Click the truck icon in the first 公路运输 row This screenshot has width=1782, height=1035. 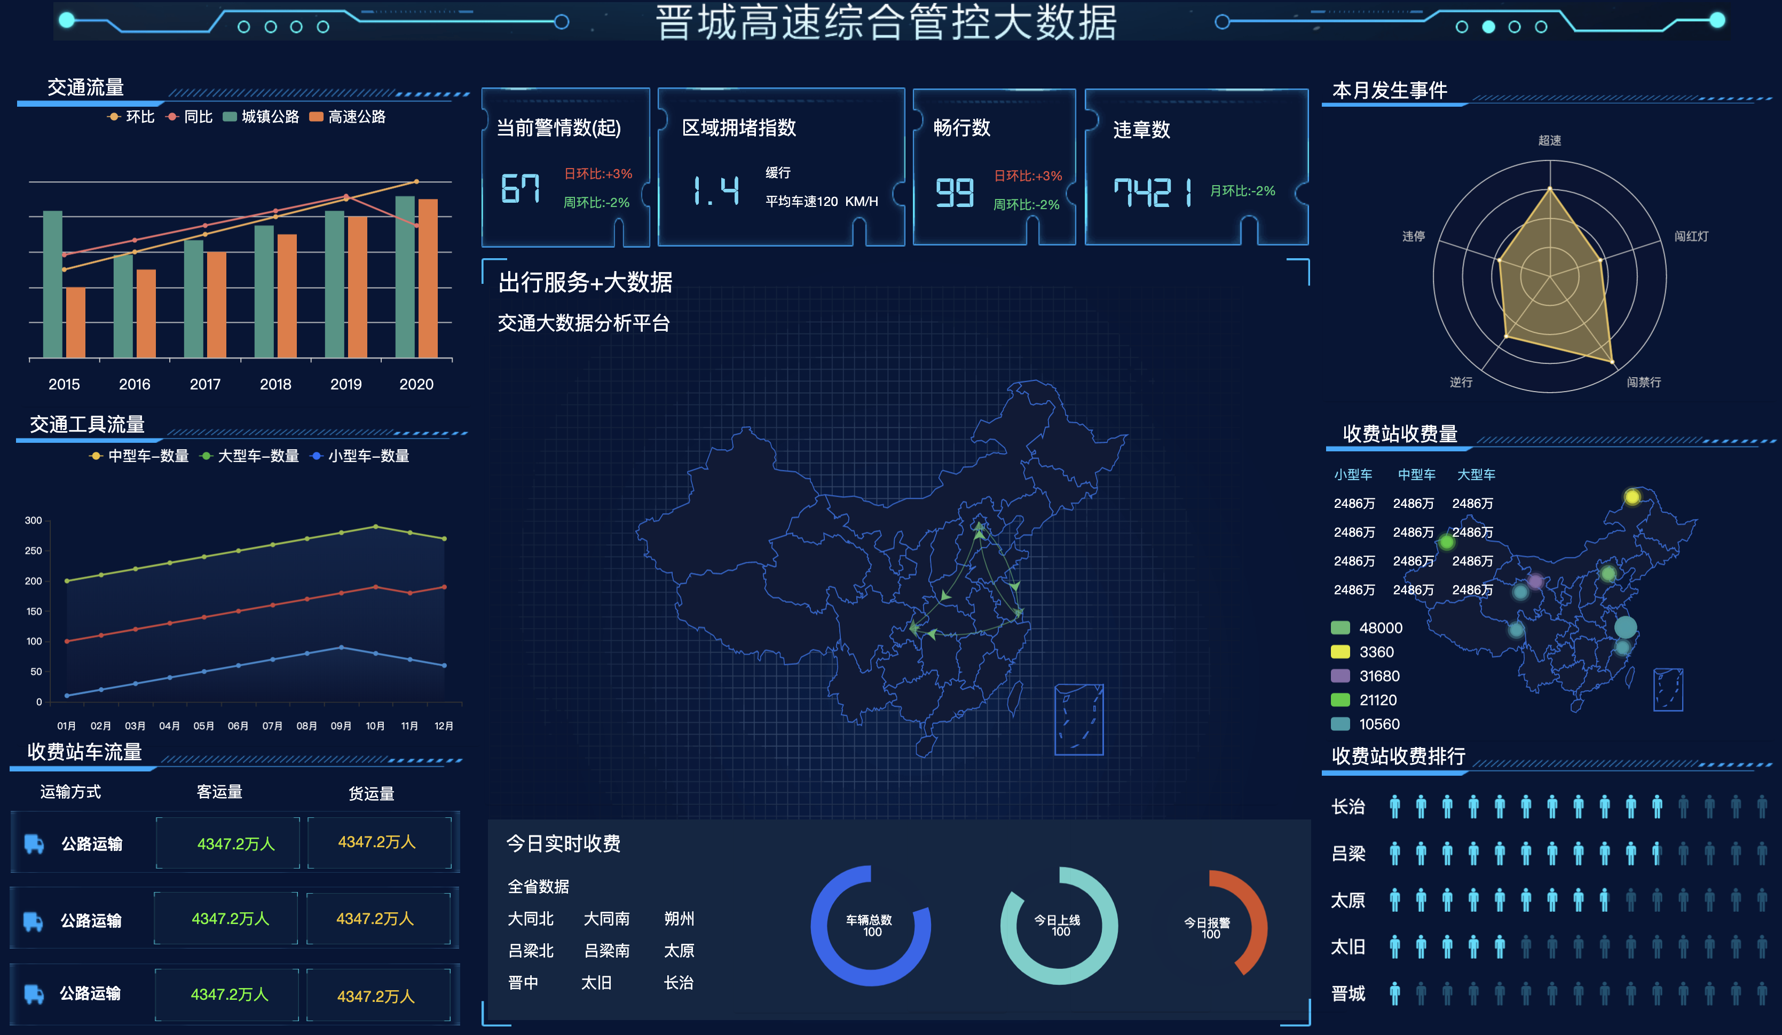click(x=34, y=843)
